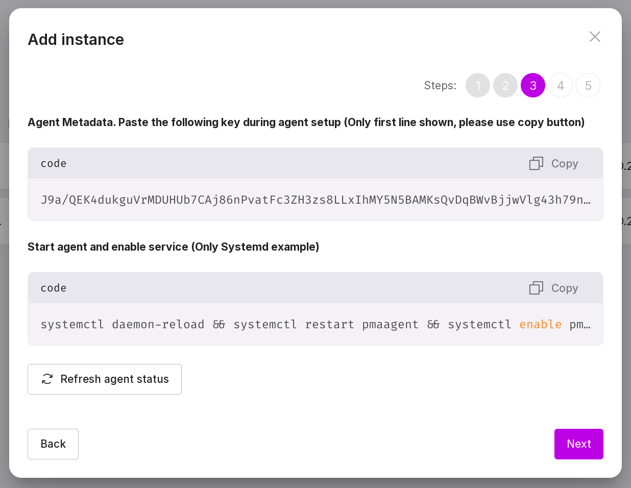Open step 5 of the wizard

coord(588,85)
